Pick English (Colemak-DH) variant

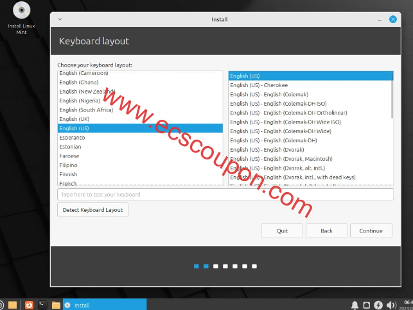tap(310, 140)
